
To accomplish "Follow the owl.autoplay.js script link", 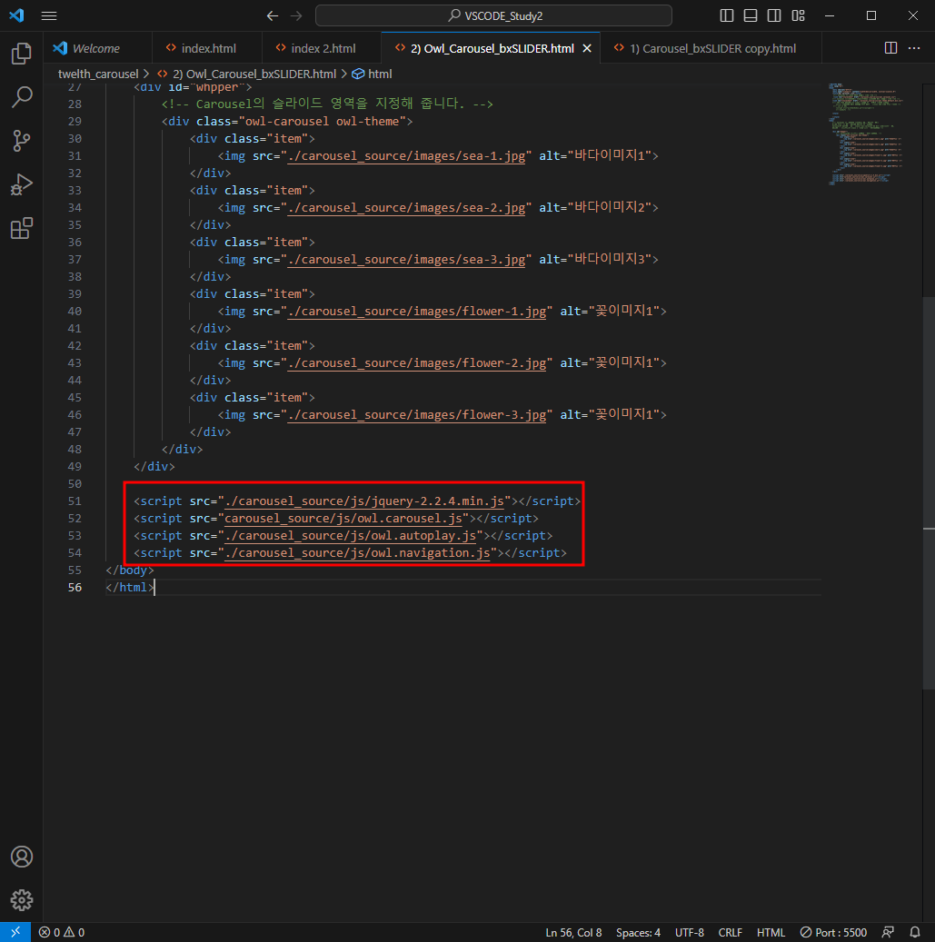I will pyautogui.click(x=351, y=536).
